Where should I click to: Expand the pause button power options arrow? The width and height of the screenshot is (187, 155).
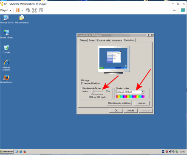(x=22, y=10)
